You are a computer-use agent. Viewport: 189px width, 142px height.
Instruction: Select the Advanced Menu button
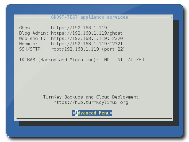pos(92,113)
